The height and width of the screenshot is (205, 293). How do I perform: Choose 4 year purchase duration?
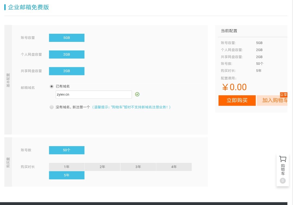point(174,167)
